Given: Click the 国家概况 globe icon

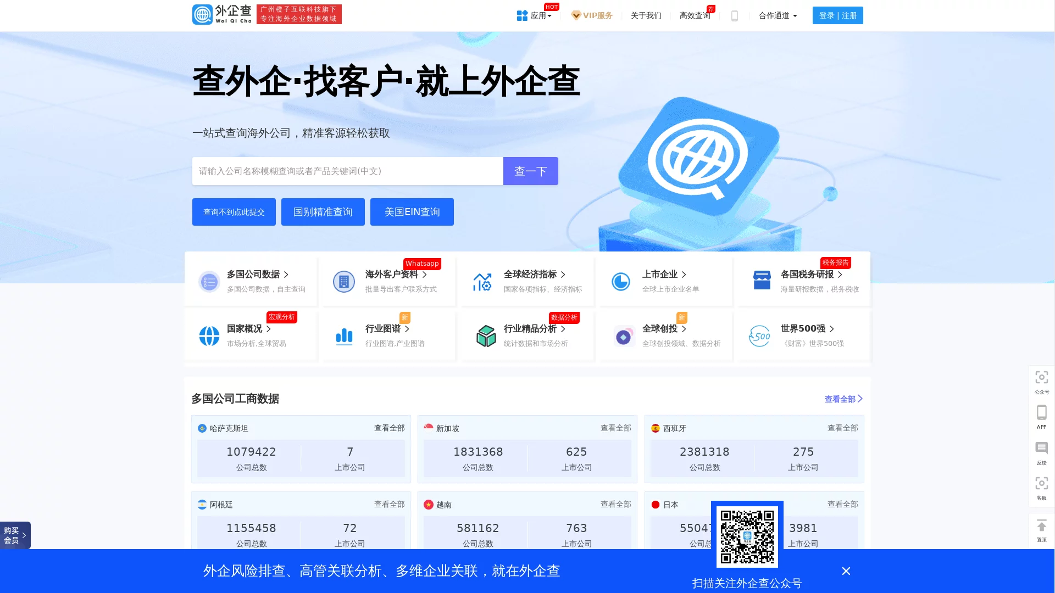Looking at the screenshot, I should (x=209, y=336).
